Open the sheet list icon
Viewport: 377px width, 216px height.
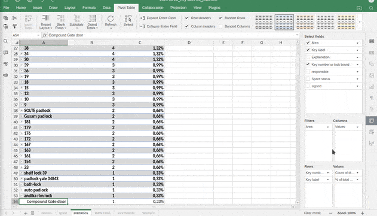click(x=32, y=213)
